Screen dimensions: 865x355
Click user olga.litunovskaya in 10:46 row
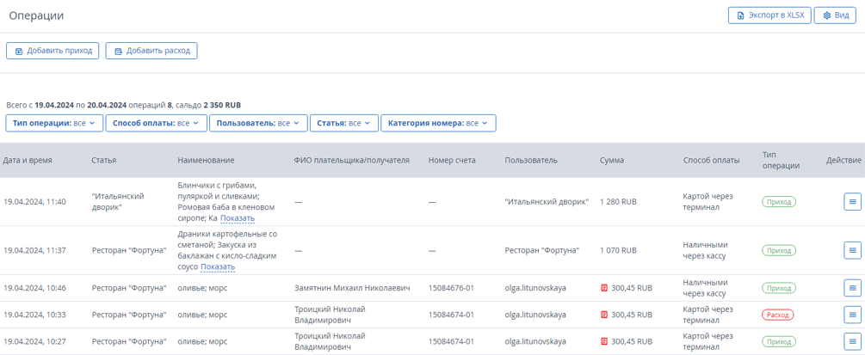(x=535, y=288)
